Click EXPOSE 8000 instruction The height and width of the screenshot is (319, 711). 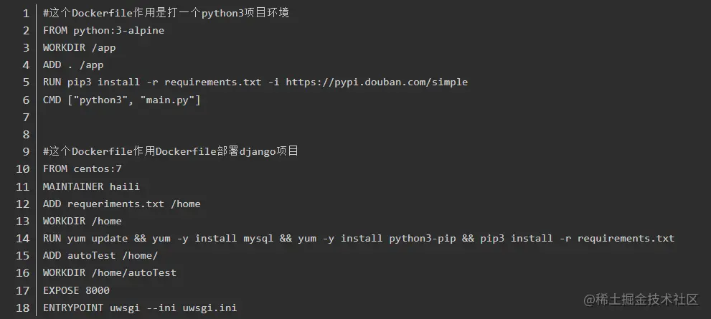(76, 290)
